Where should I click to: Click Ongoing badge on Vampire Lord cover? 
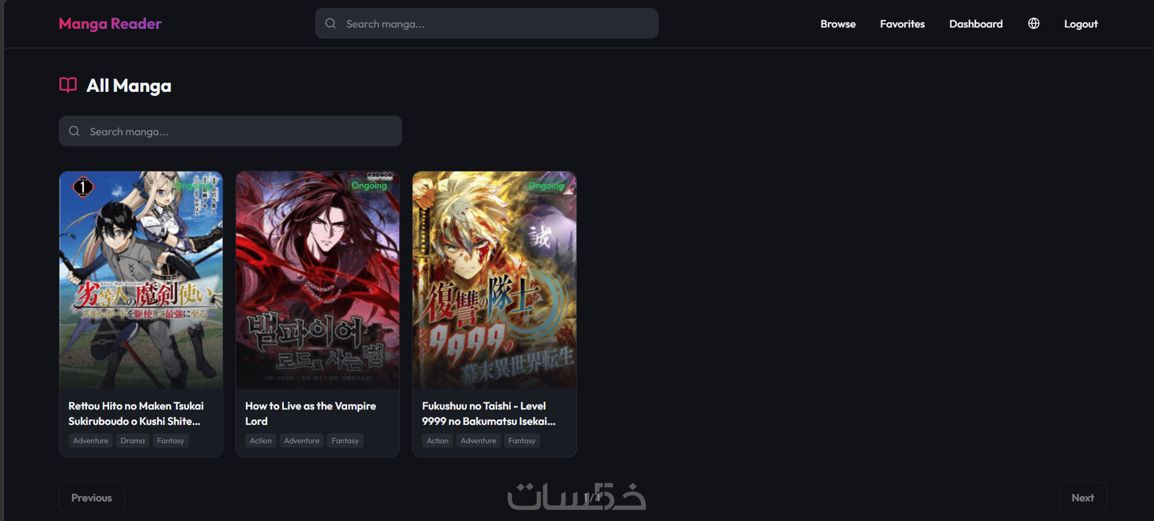[x=369, y=186]
